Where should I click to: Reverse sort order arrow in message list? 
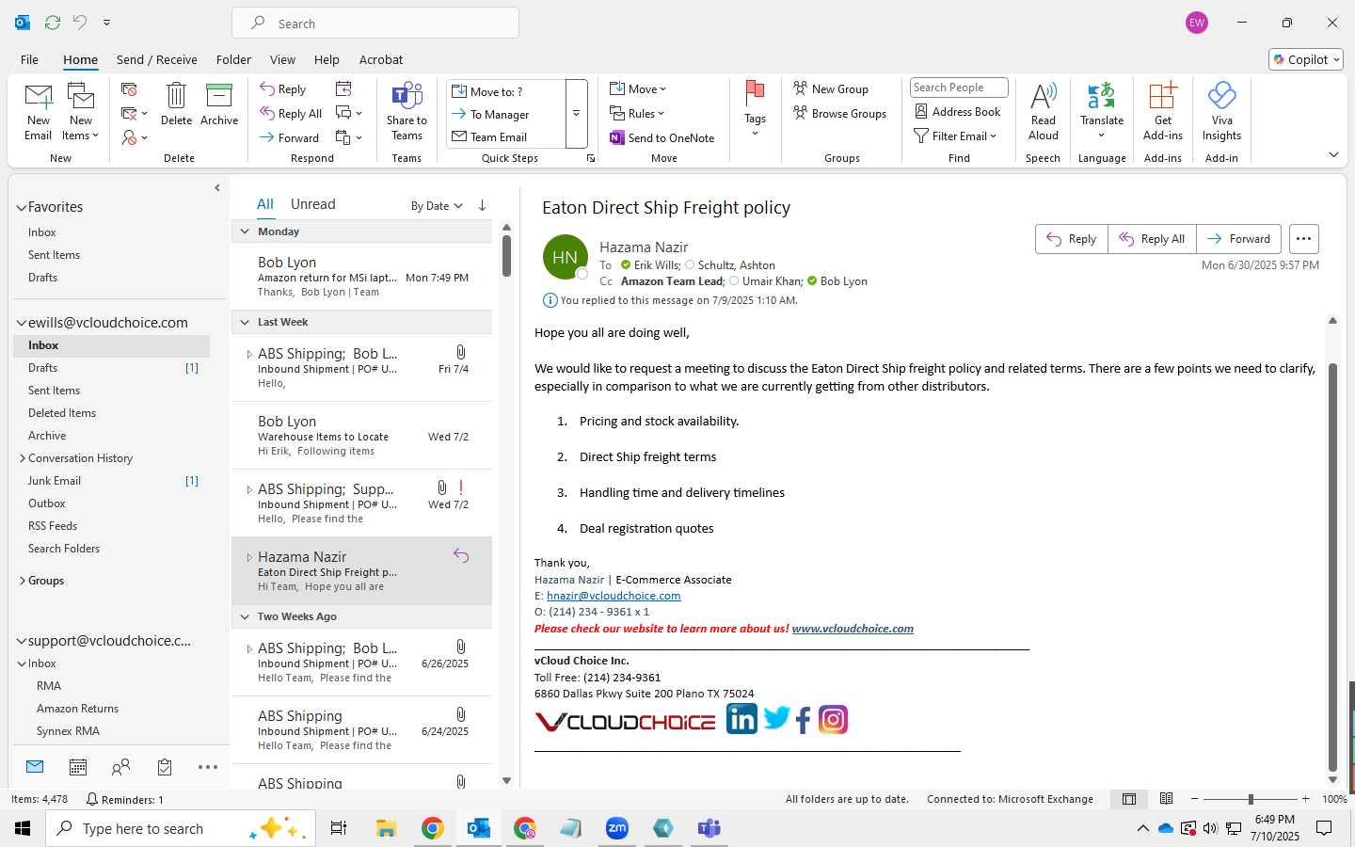pyautogui.click(x=482, y=205)
